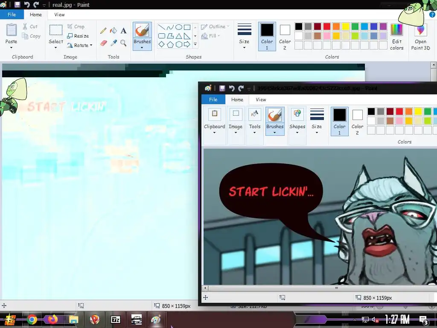Click Save icon in front Paint window
Screen dimensions: 437x328
[222, 88]
